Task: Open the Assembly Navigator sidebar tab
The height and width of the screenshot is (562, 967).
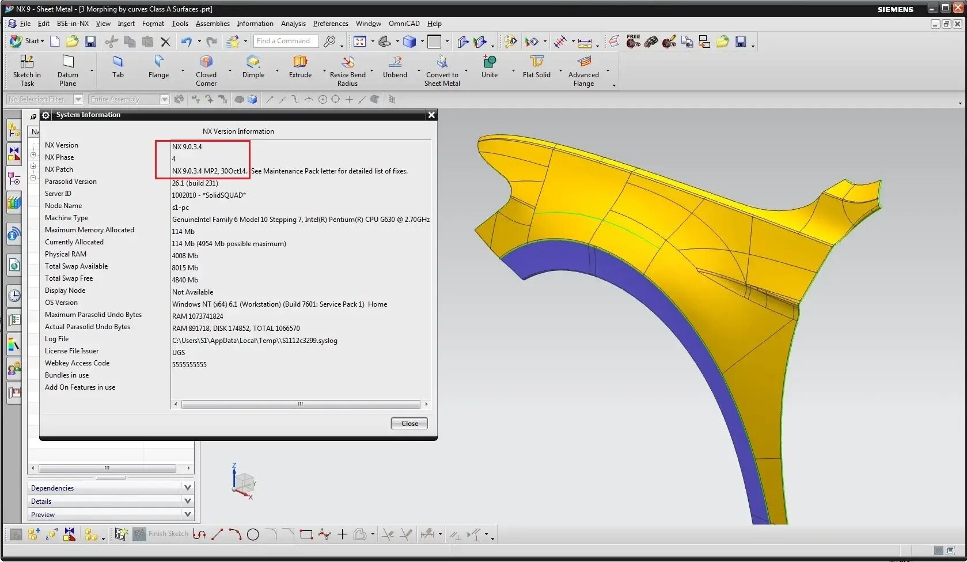Action: point(14,129)
